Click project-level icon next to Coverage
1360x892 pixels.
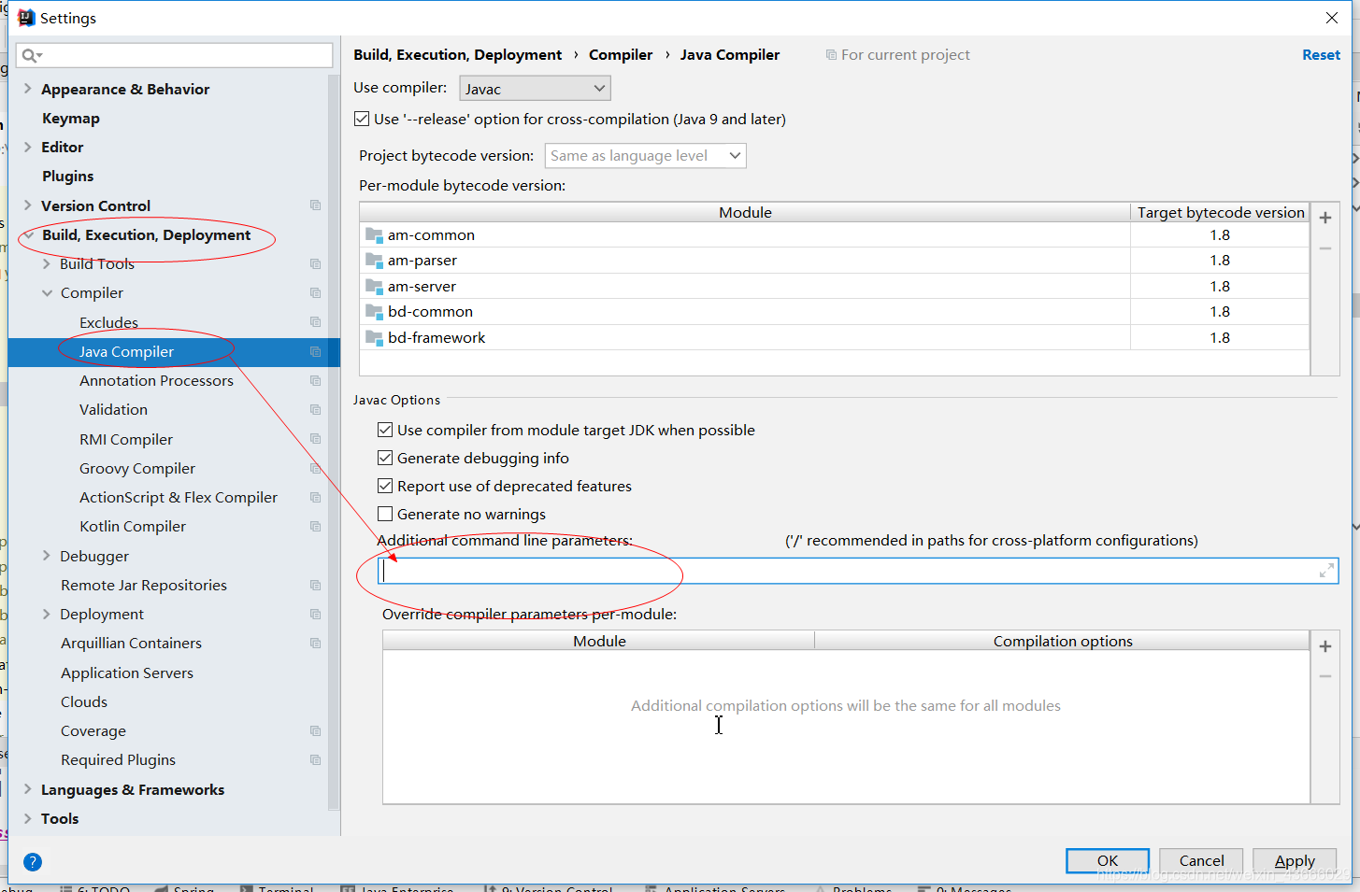click(315, 731)
